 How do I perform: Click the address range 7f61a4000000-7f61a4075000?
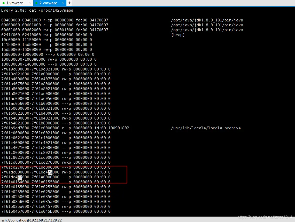click(x=30, y=79)
